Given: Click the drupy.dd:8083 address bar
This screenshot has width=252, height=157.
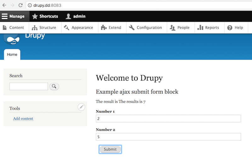Looking at the screenshot, I should click(139, 5).
